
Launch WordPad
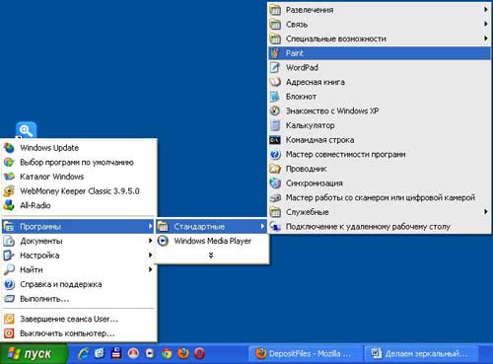(x=380, y=67)
